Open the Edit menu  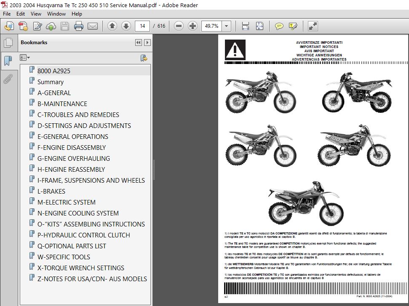coord(21,14)
